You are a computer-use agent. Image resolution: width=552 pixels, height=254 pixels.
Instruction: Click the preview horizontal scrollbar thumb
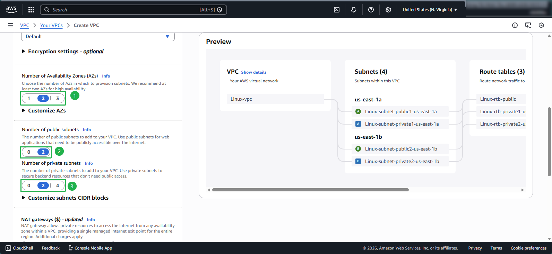[310, 190]
